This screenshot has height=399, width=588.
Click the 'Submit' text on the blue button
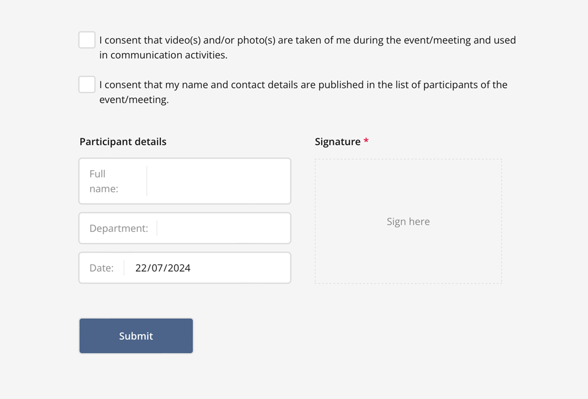click(x=136, y=336)
